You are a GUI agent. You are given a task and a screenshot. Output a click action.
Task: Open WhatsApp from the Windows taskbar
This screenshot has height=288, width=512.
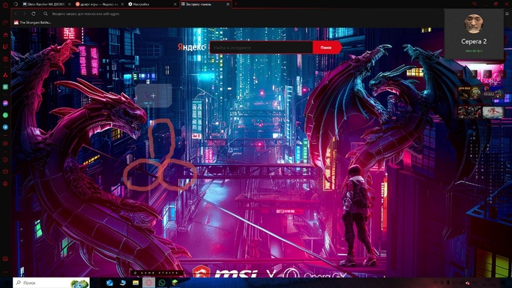pyautogui.click(x=162, y=283)
